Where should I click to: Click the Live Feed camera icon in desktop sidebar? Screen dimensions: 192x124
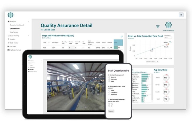tap(8, 46)
